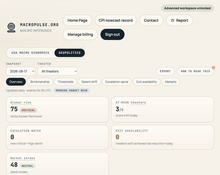Expand the All theaters dropdown
This screenshot has width=220, height=175.
pyautogui.click(x=58, y=71)
